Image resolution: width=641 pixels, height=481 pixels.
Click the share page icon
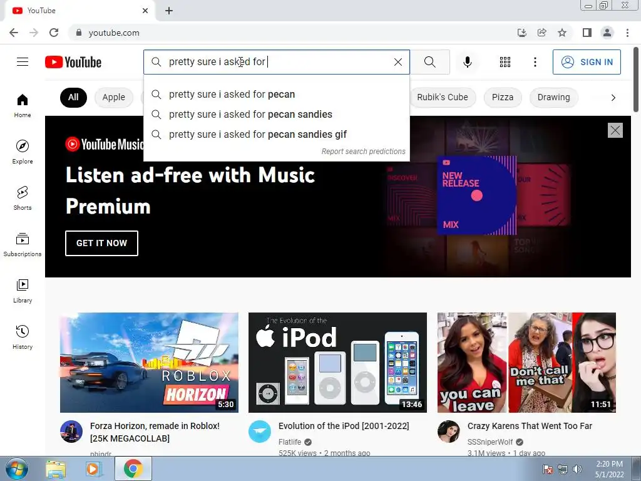[541, 33]
